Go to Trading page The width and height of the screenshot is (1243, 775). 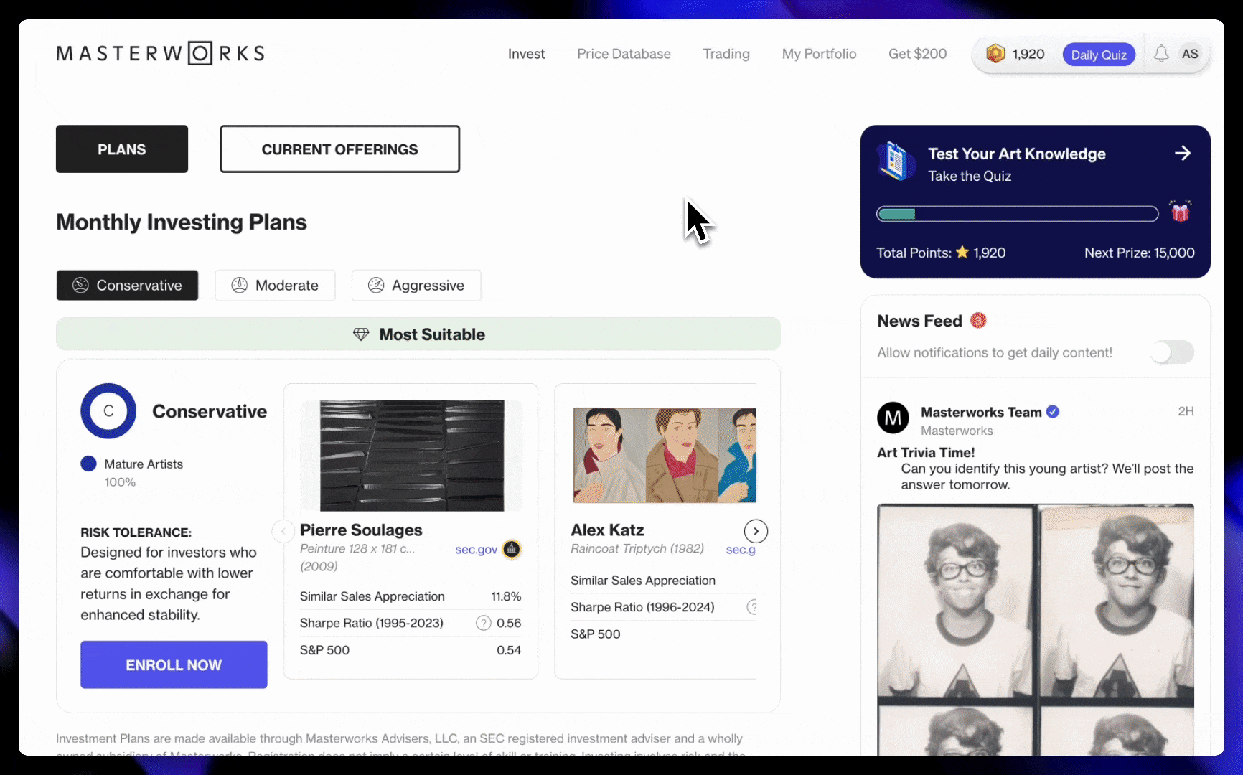(x=726, y=54)
